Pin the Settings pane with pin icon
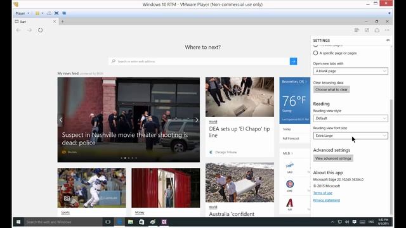Screen dimensions: 406x228 click(388, 41)
